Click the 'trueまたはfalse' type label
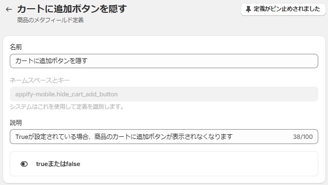 point(58,164)
